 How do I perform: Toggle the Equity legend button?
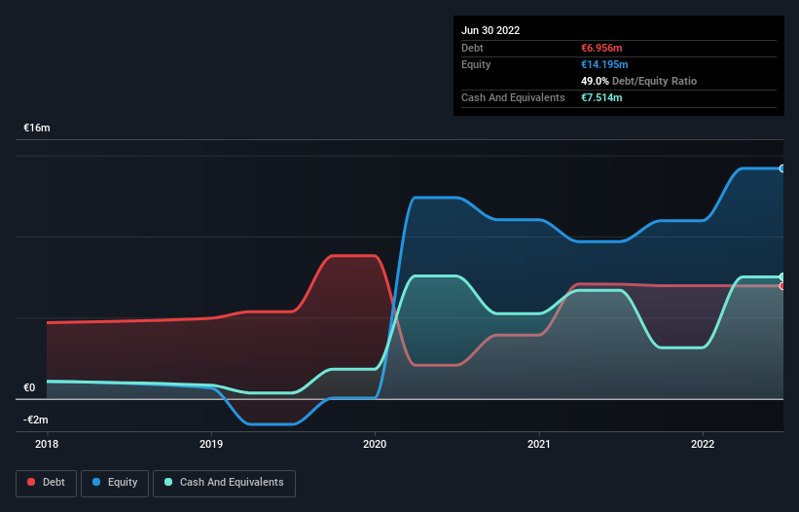[115, 483]
